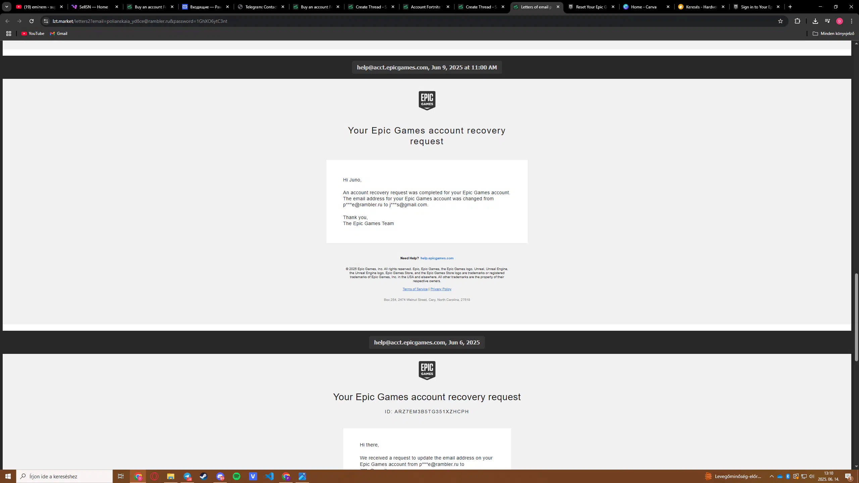
Task: Open the notification center icon
Action: (849, 476)
